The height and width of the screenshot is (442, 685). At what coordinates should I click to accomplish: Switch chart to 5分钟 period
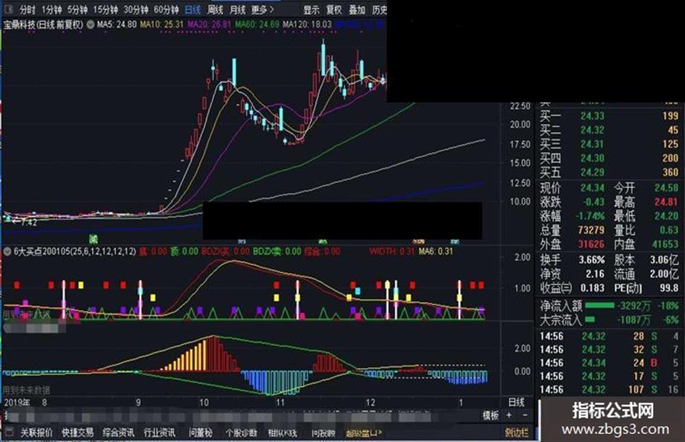coord(78,9)
